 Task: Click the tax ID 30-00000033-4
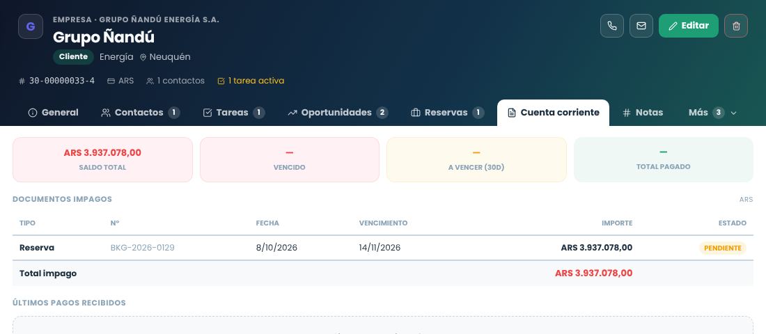62,81
